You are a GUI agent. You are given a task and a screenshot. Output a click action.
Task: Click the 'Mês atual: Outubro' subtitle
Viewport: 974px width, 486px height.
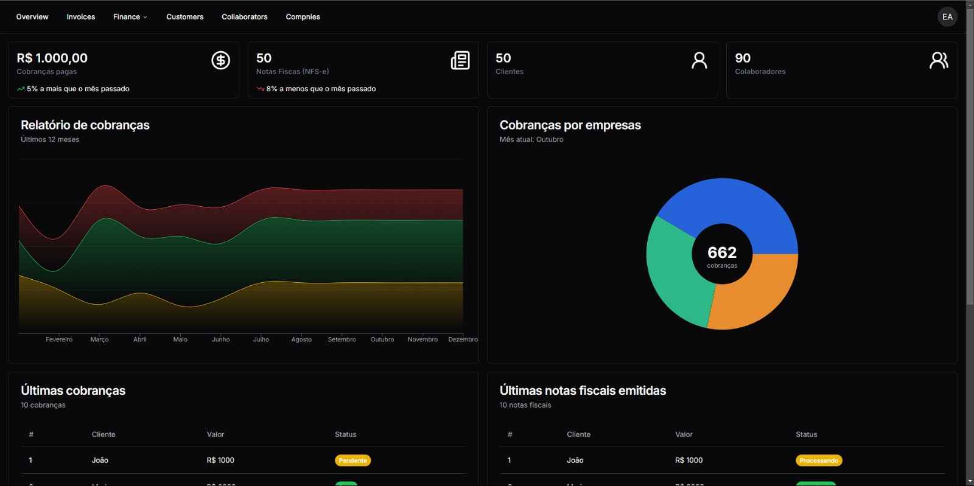[531, 139]
